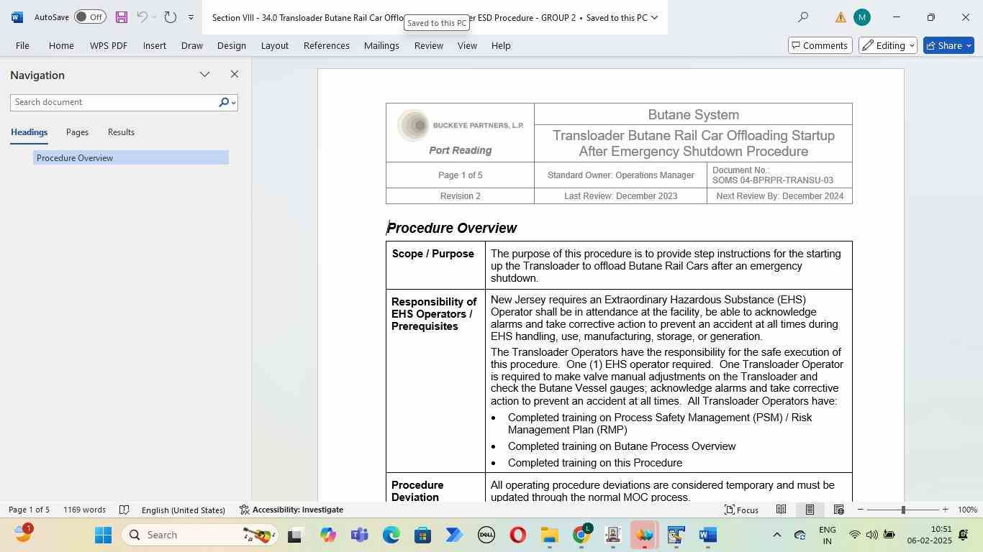
Task: Select the Procedure Overview heading in Navigation
Action: [131, 157]
